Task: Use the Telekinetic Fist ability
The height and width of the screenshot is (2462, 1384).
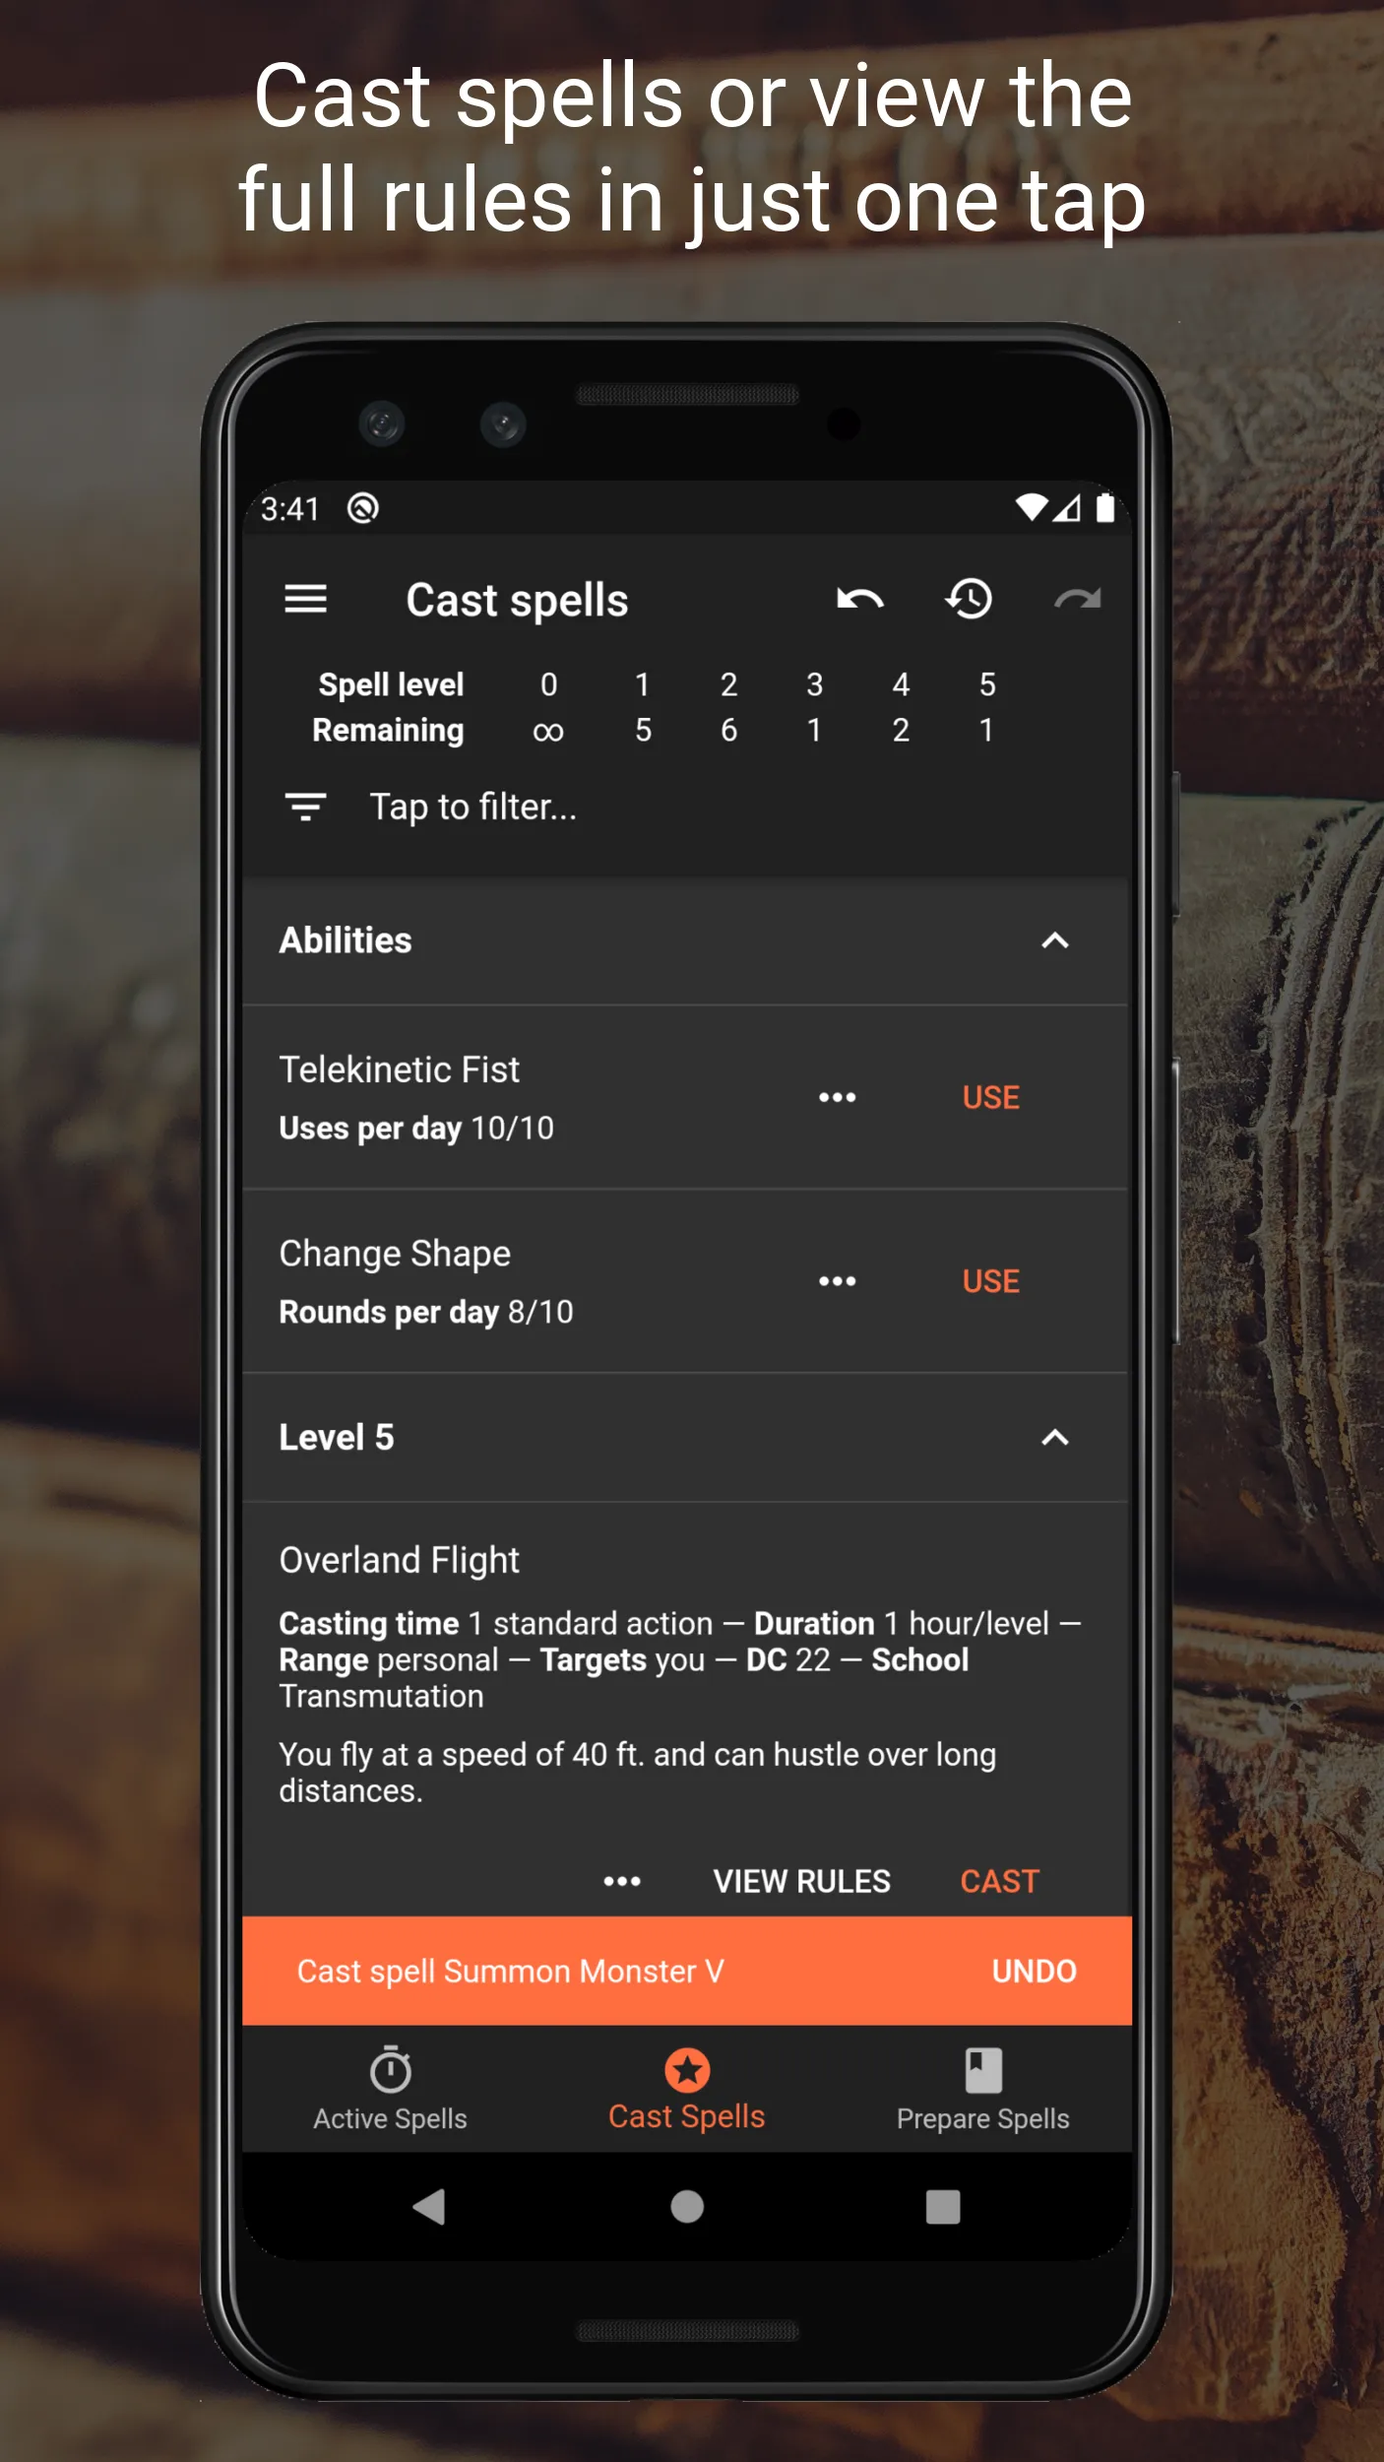Action: 990,1097
